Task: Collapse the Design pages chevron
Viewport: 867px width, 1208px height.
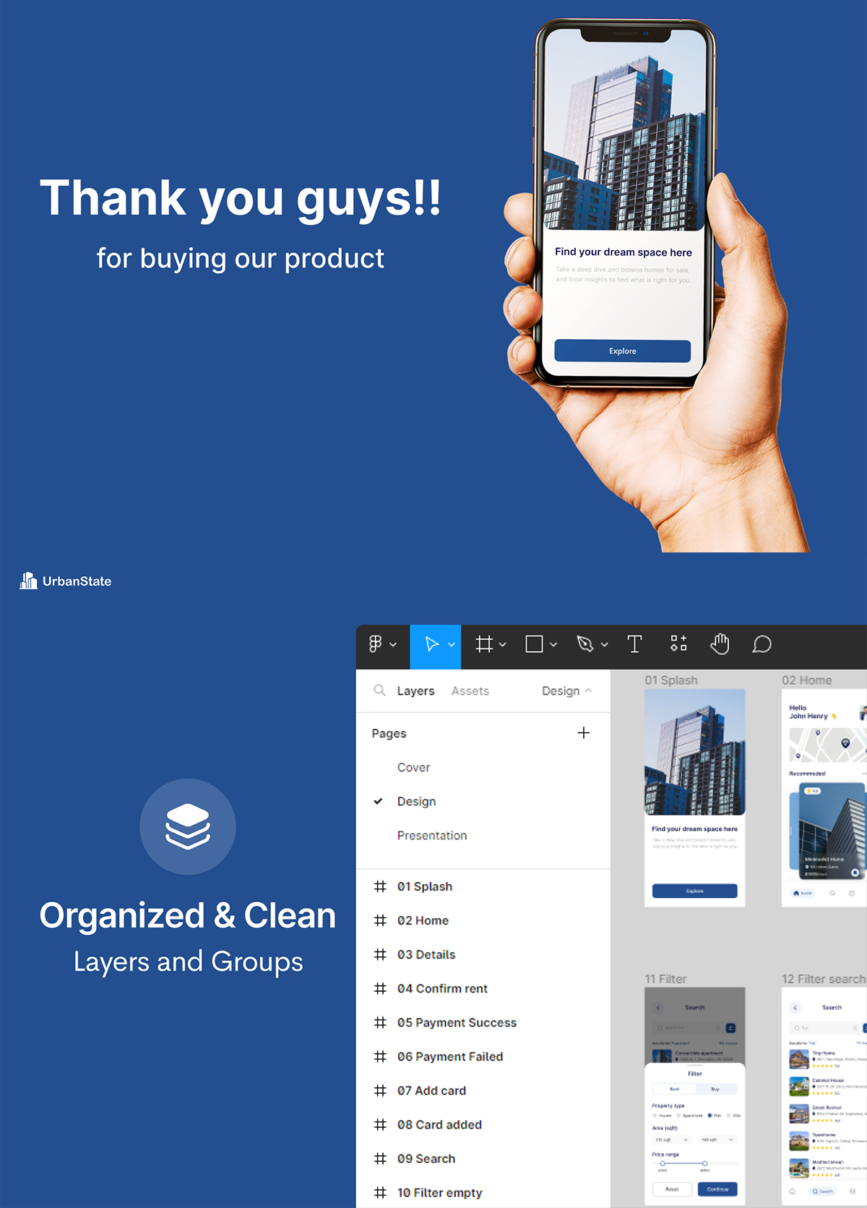Action: pyautogui.click(x=589, y=690)
